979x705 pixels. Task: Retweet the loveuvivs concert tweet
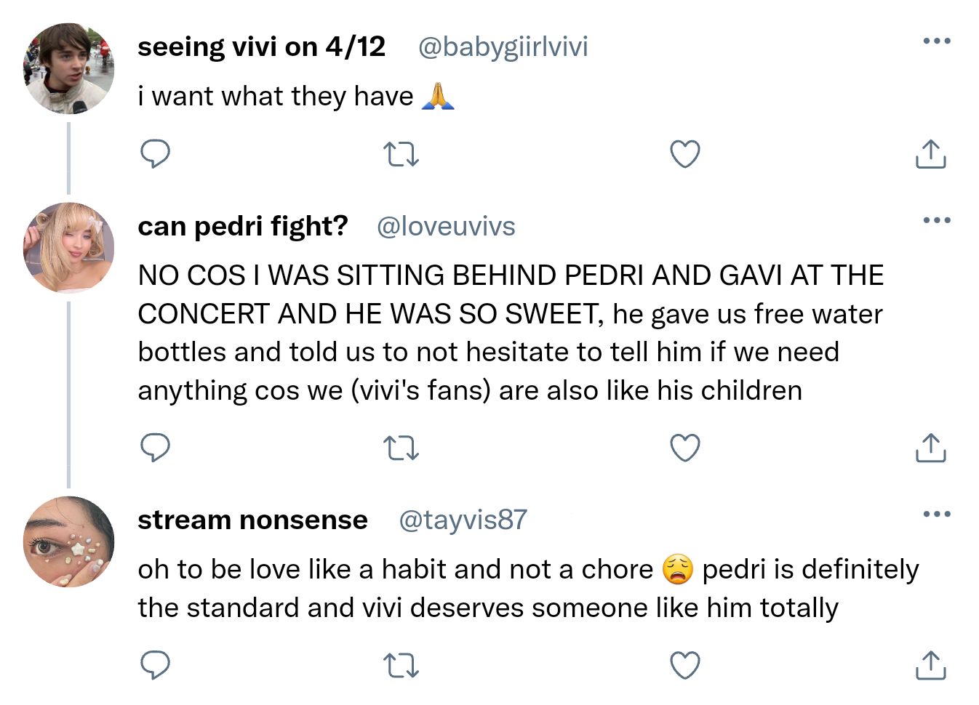click(401, 448)
